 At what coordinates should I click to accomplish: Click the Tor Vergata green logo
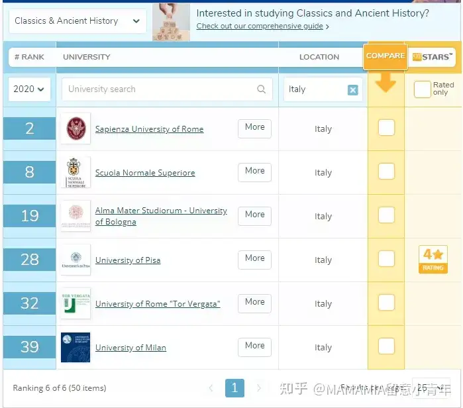(x=76, y=303)
